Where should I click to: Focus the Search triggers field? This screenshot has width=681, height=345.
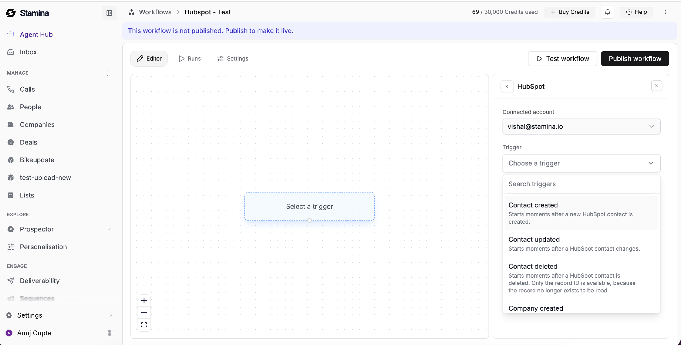coord(581,184)
